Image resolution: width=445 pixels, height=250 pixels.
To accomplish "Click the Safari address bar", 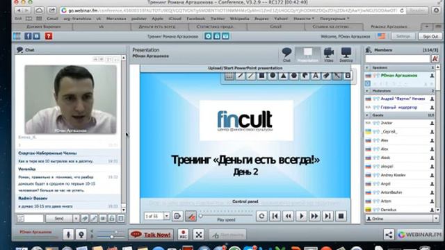I will click(233, 10).
